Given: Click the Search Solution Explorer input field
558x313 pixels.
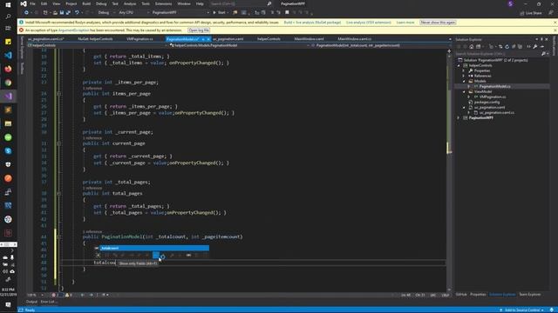Looking at the screenshot, I should pyautogui.click(x=498, y=54).
